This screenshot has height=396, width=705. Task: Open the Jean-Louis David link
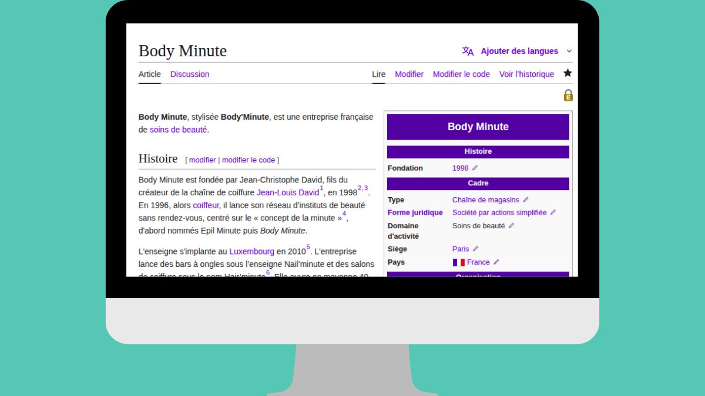(288, 192)
